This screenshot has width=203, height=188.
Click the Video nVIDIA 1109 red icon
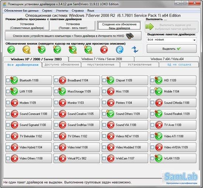(159, 147)
